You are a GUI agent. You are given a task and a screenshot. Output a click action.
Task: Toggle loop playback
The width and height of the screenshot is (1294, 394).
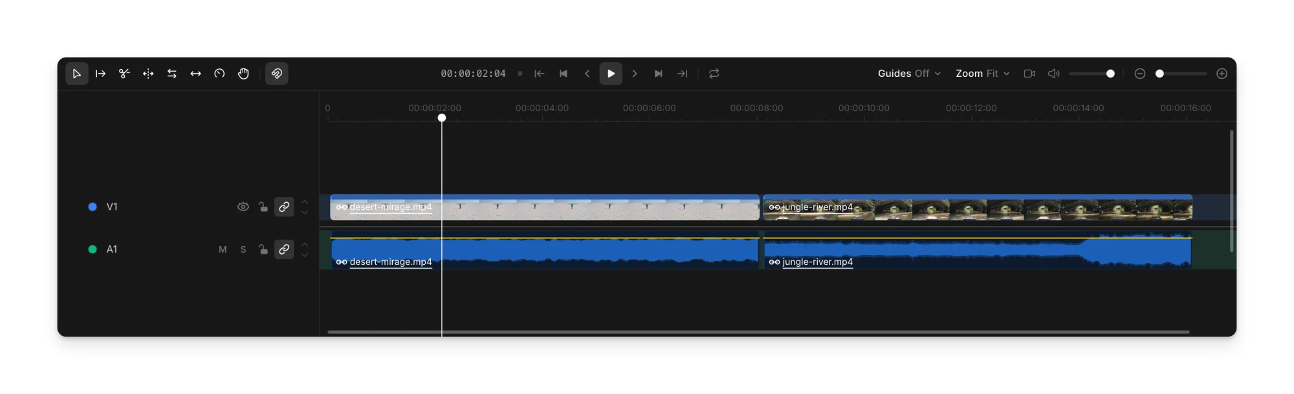click(x=714, y=74)
